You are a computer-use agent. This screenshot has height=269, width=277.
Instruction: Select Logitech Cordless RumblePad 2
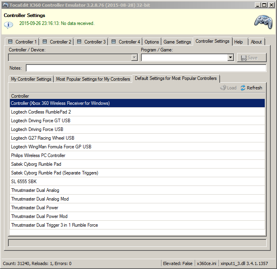137,112
